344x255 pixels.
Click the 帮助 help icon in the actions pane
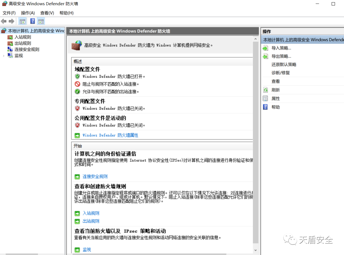click(265, 107)
